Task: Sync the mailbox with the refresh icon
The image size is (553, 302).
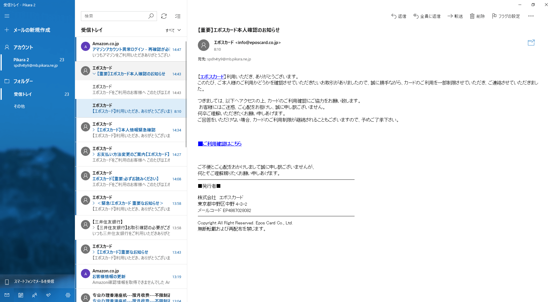Action: coord(164,16)
